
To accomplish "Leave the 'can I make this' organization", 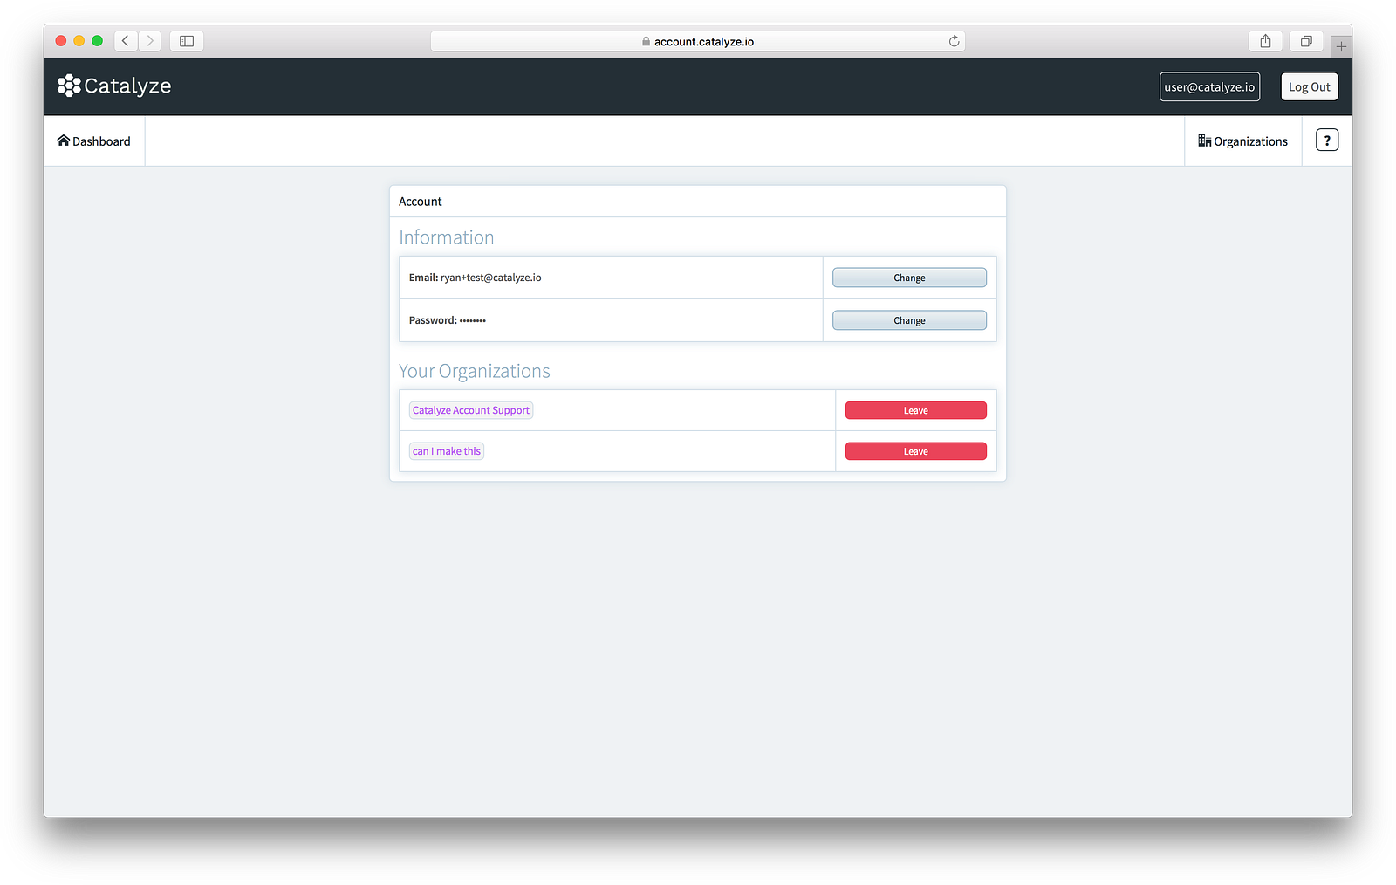I will (915, 451).
